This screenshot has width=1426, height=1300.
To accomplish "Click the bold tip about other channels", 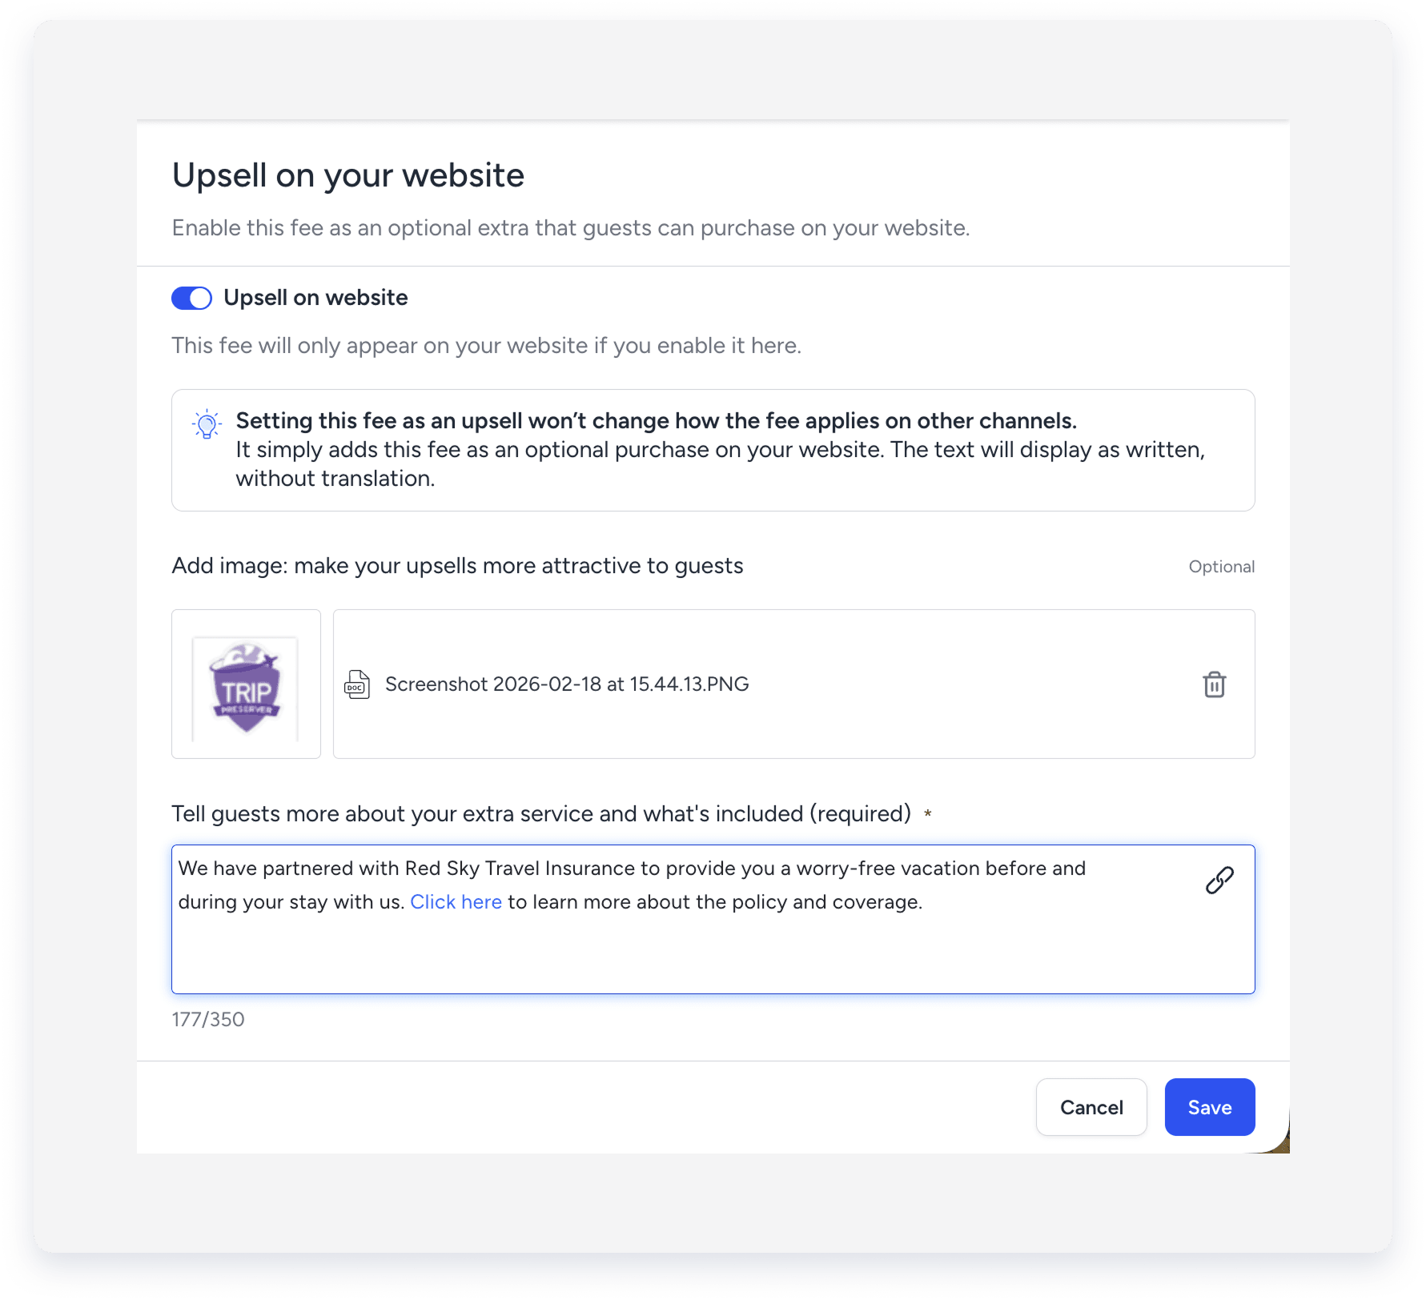I will pyautogui.click(x=656, y=421).
